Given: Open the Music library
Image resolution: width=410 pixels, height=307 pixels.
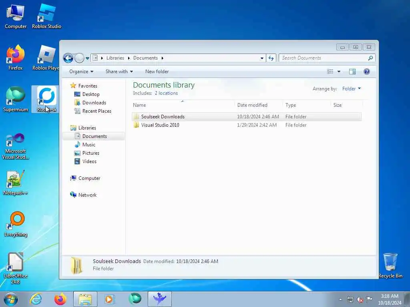Looking at the screenshot, I should (x=85, y=145).
